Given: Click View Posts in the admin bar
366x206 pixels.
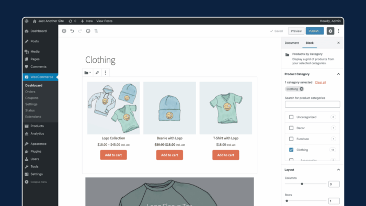Looking at the screenshot, I should click(x=105, y=21).
